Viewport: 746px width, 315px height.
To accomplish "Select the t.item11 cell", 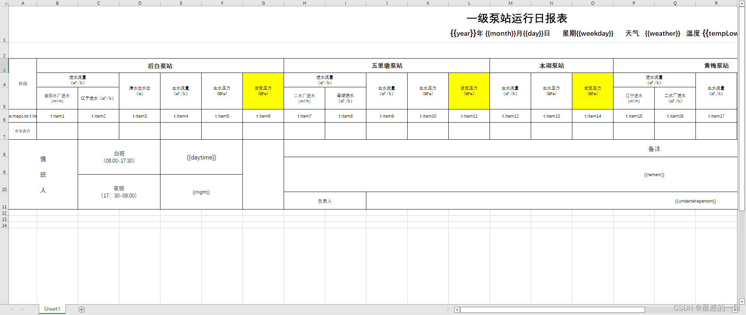I will [x=469, y=116].
